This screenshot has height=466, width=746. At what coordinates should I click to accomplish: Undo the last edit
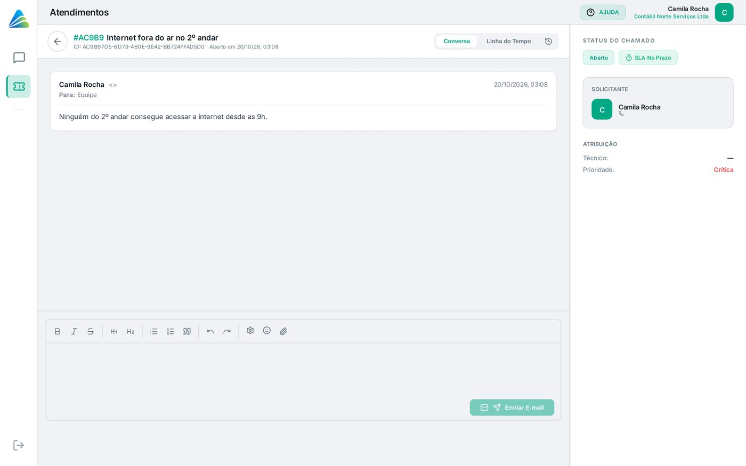point(210,331)
